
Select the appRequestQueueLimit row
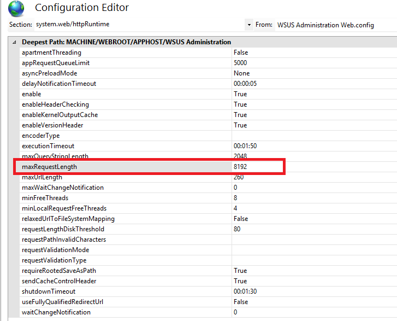tap(208, 63)
